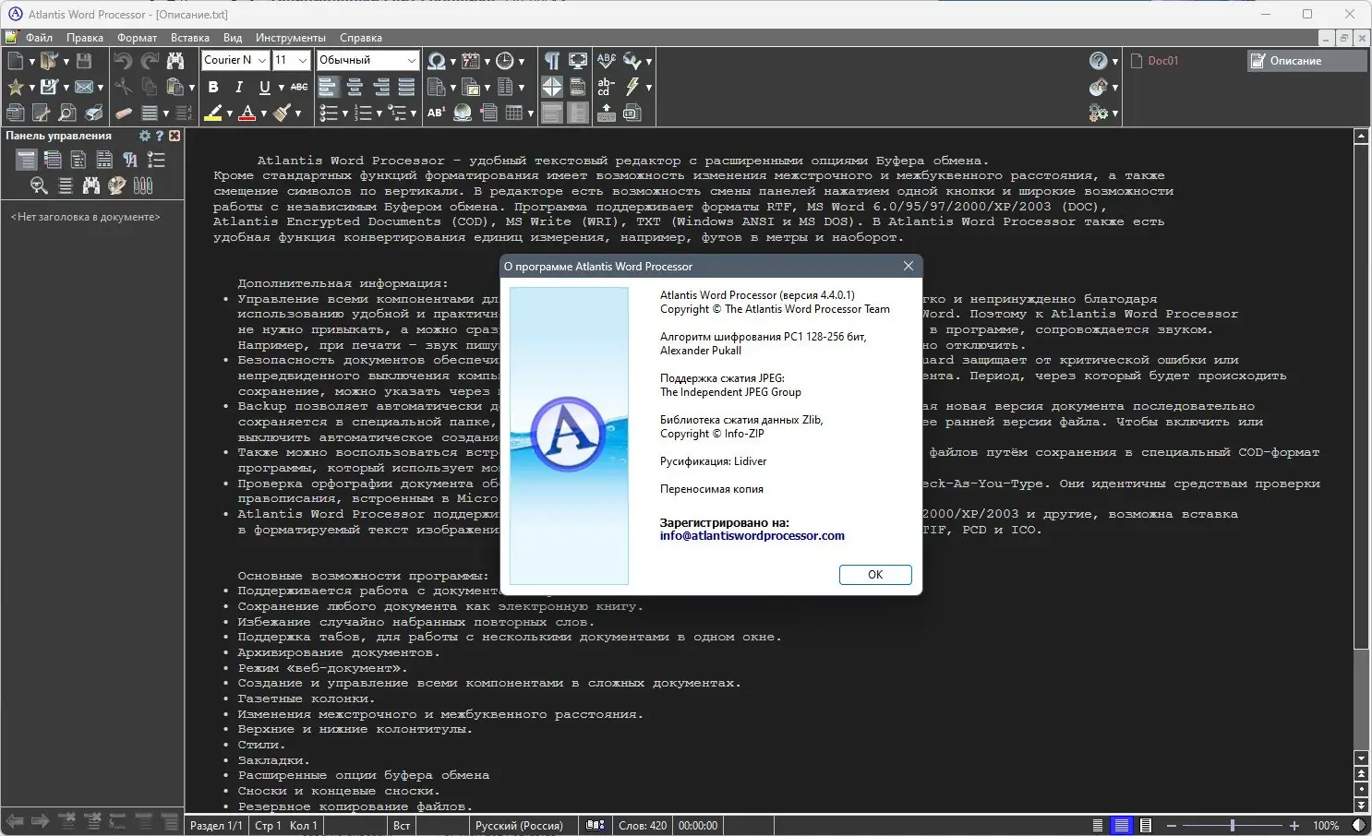Click the zoom slider in status bar
1372x836 pixels.
click(x=1232, y=826)
